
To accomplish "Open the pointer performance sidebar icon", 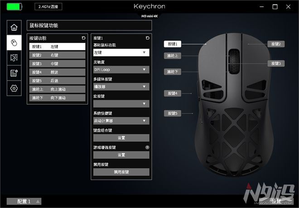I will point(14,58).
